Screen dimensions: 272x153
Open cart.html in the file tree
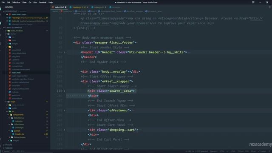(15, 59)
